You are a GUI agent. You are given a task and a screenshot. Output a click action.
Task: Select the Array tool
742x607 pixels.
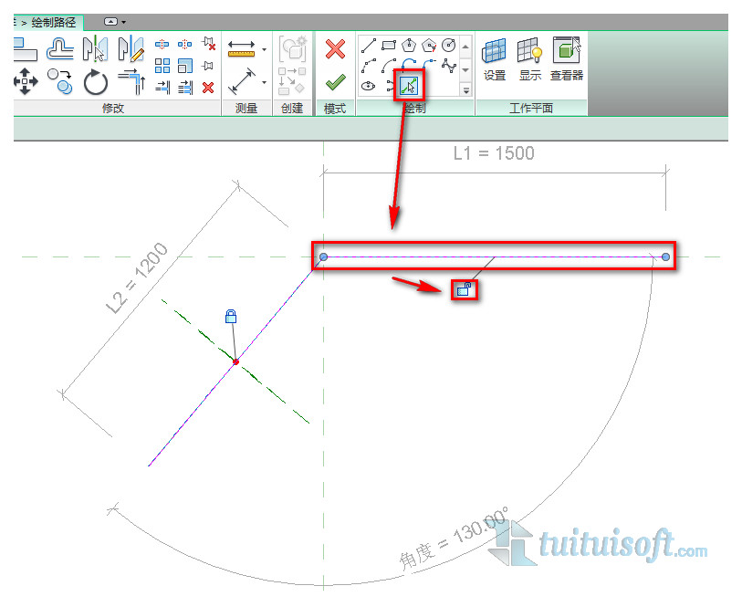162,66
